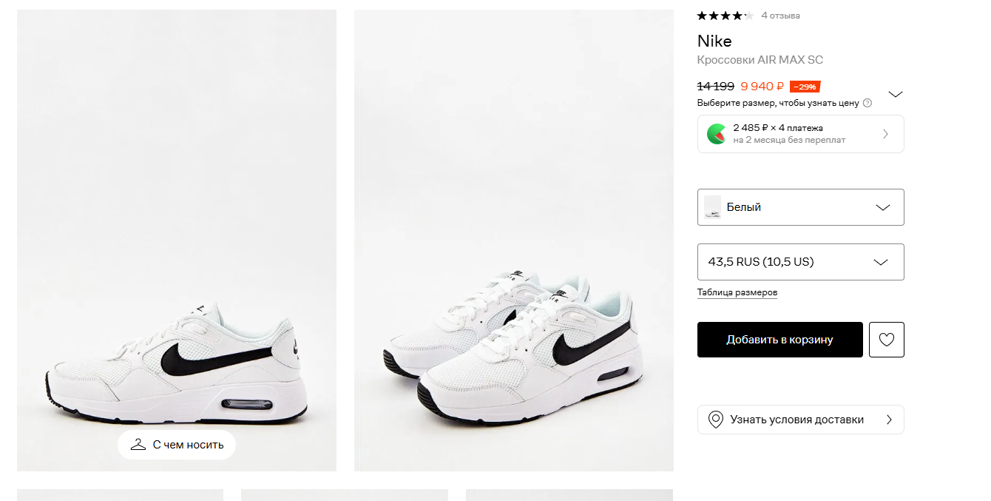The image size is (991, 501).
Task: Open the "43,5 RUS (10,5 US)" size dropdown
Action: coord(800,262)
